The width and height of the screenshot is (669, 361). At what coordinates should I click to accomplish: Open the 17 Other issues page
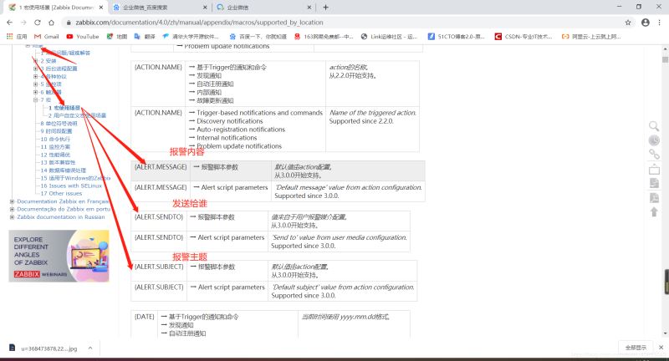coord(61,194)
